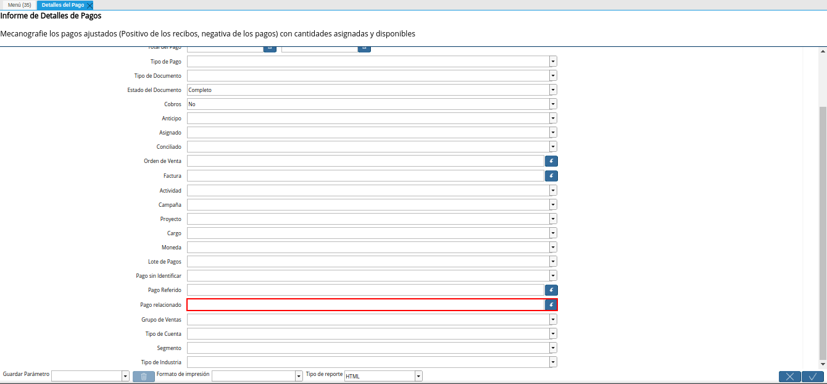Screen dimensions: 827x384
Task: Expand the Proyecto dropdown
Action: point(553,219)
